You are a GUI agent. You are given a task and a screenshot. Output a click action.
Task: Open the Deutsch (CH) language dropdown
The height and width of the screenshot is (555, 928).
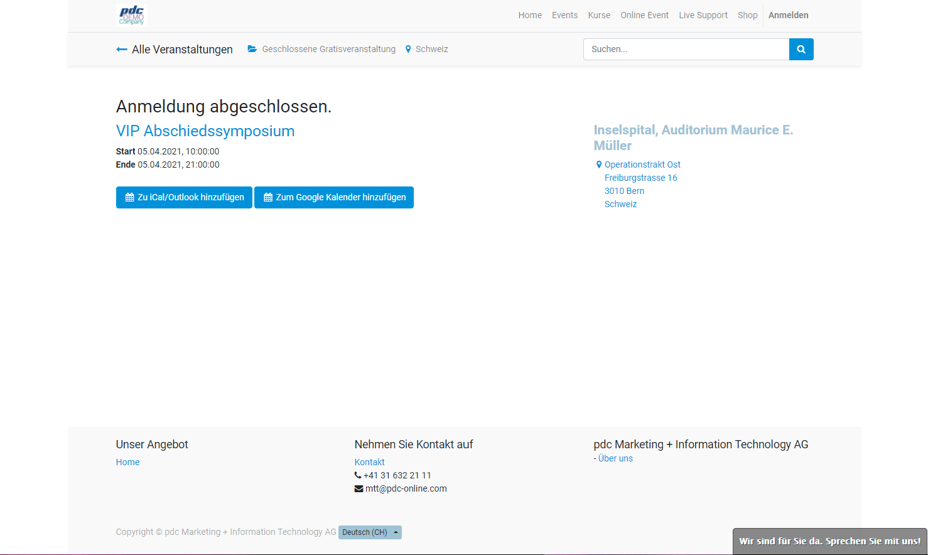pyautogui.click(x=370, y=532)
